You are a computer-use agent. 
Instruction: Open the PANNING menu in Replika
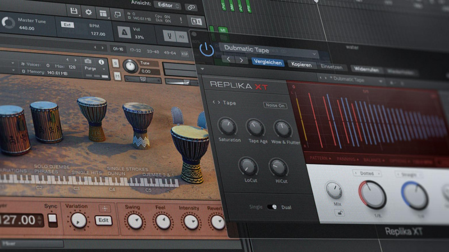[x=347, y=159]
